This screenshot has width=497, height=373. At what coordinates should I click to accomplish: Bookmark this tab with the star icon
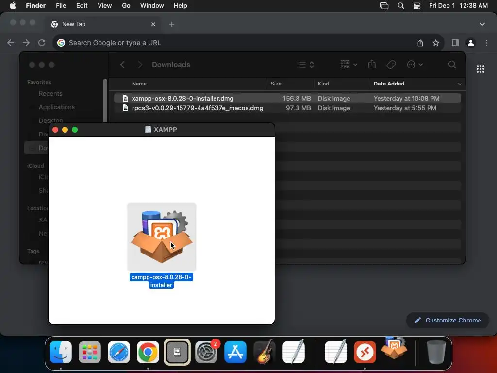(436, 43)
